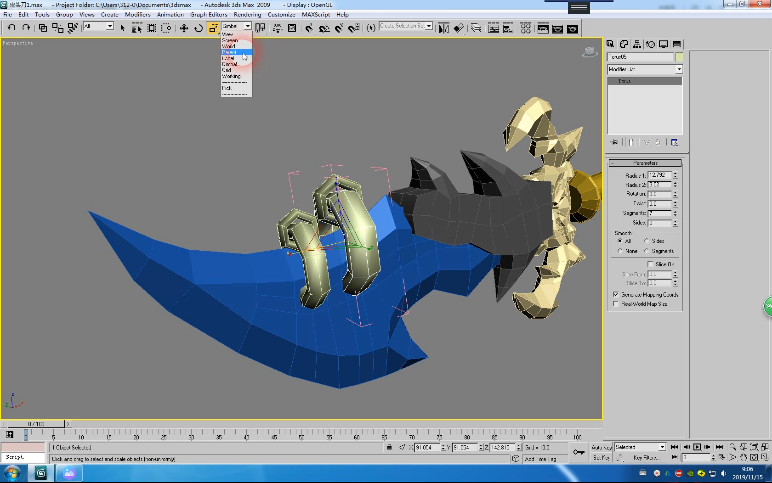This screenshot has width=772, height=483.
Task: Open Schematic View toolbar icon
Action: click(508, 28)
